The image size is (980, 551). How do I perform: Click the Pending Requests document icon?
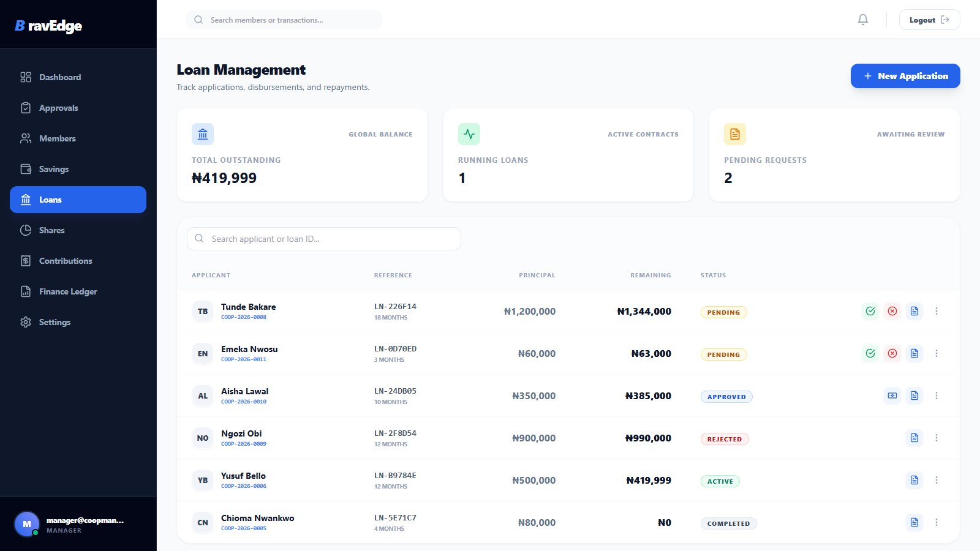pyautogui.click(x=735, y=134)
